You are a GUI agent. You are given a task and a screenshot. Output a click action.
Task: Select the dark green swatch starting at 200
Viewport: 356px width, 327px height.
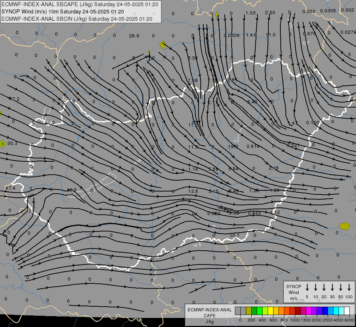pyautogui.click(x=254, y=311)
